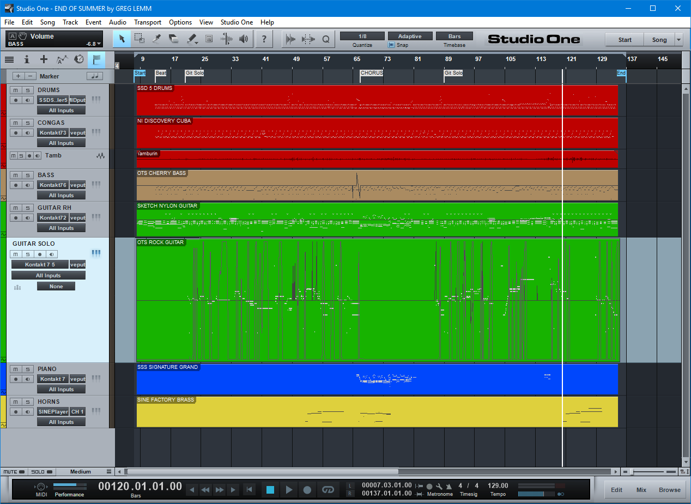Open the Studio One menu

click(x=237, y=22)
